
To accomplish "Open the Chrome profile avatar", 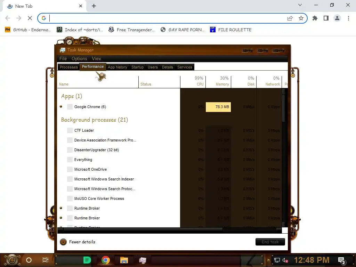I will point(337,18).
